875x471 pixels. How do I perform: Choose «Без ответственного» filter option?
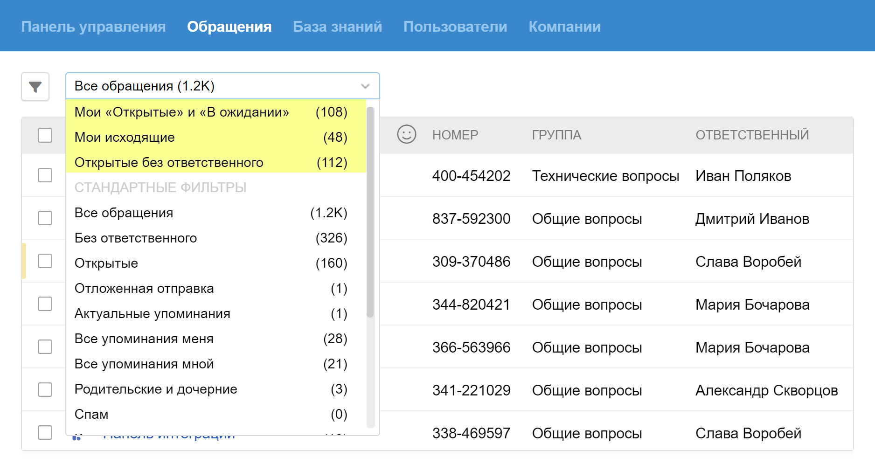pyautogui.click(x=216, y=238)
